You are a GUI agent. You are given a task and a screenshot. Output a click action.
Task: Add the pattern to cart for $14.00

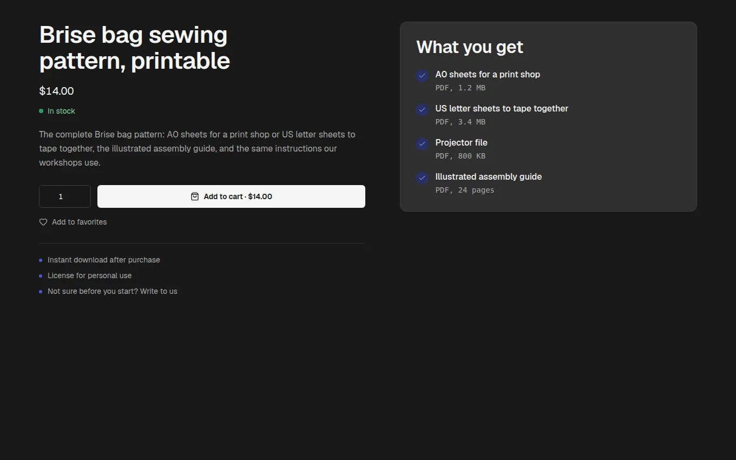[231, 196]
